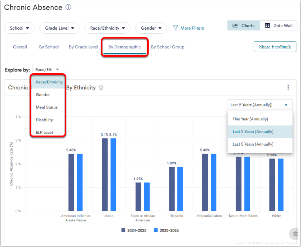
Task: Choose Gender in the Explore by list
Action: coord(48,94)
